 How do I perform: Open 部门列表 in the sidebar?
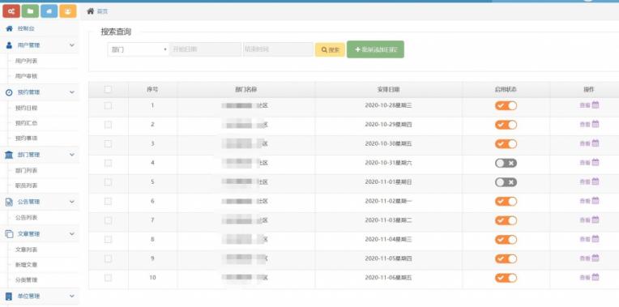(27, 171)
